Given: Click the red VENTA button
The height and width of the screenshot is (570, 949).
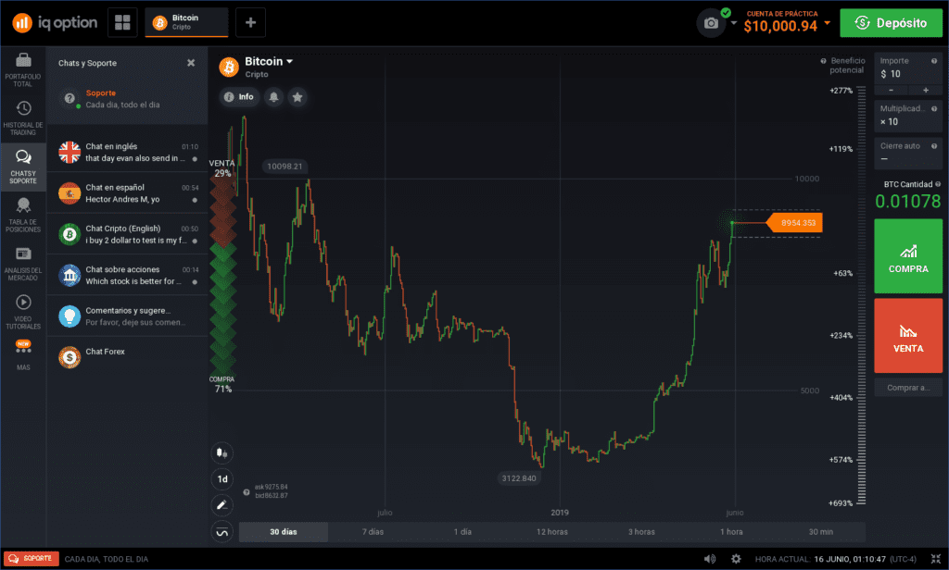Looking at the screenshot, I should tap(908, 336).
